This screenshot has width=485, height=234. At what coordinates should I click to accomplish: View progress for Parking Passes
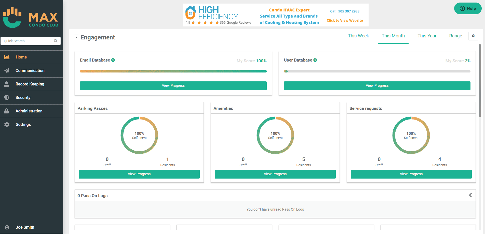[139, 174]
